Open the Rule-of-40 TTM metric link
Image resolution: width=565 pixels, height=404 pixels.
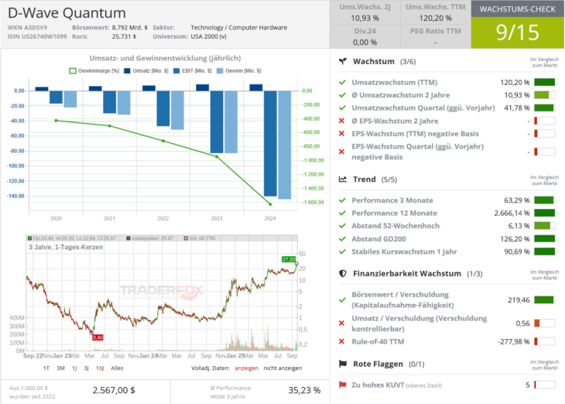pos(378,341)
